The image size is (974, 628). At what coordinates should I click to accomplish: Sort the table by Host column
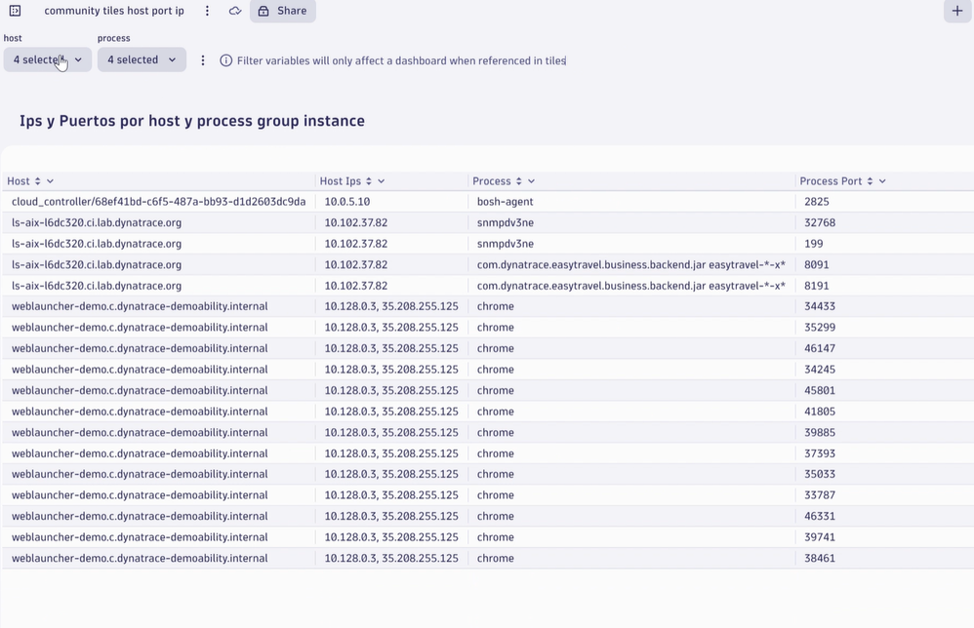click(38, 181)
